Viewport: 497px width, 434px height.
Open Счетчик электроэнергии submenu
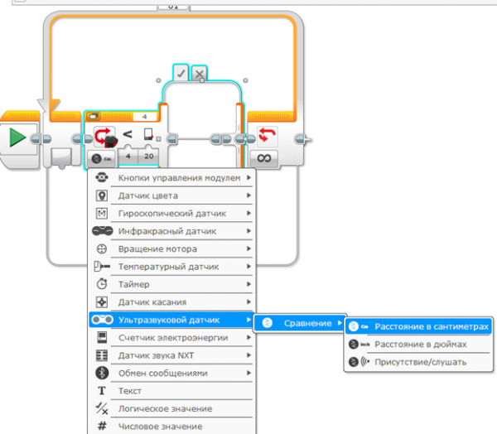point(171,338)
